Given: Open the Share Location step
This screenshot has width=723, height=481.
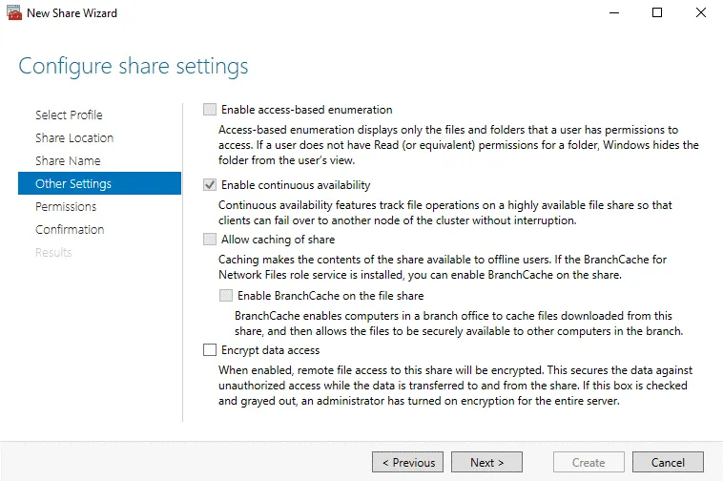Looking at the screenshot, I should click(x=74, y=137).
